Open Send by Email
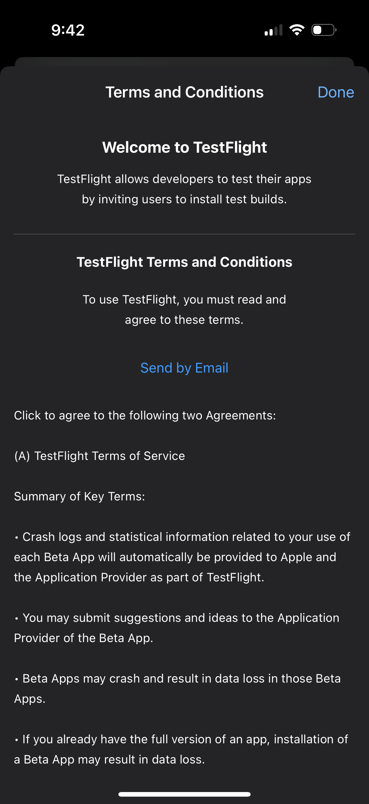This screenshot has height=804, width=369. (184, 368)
